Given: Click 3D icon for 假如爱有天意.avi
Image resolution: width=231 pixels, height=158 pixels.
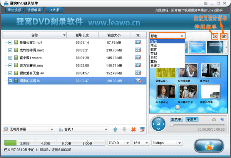Looking at the screenshot, I should tap(138, 73).
